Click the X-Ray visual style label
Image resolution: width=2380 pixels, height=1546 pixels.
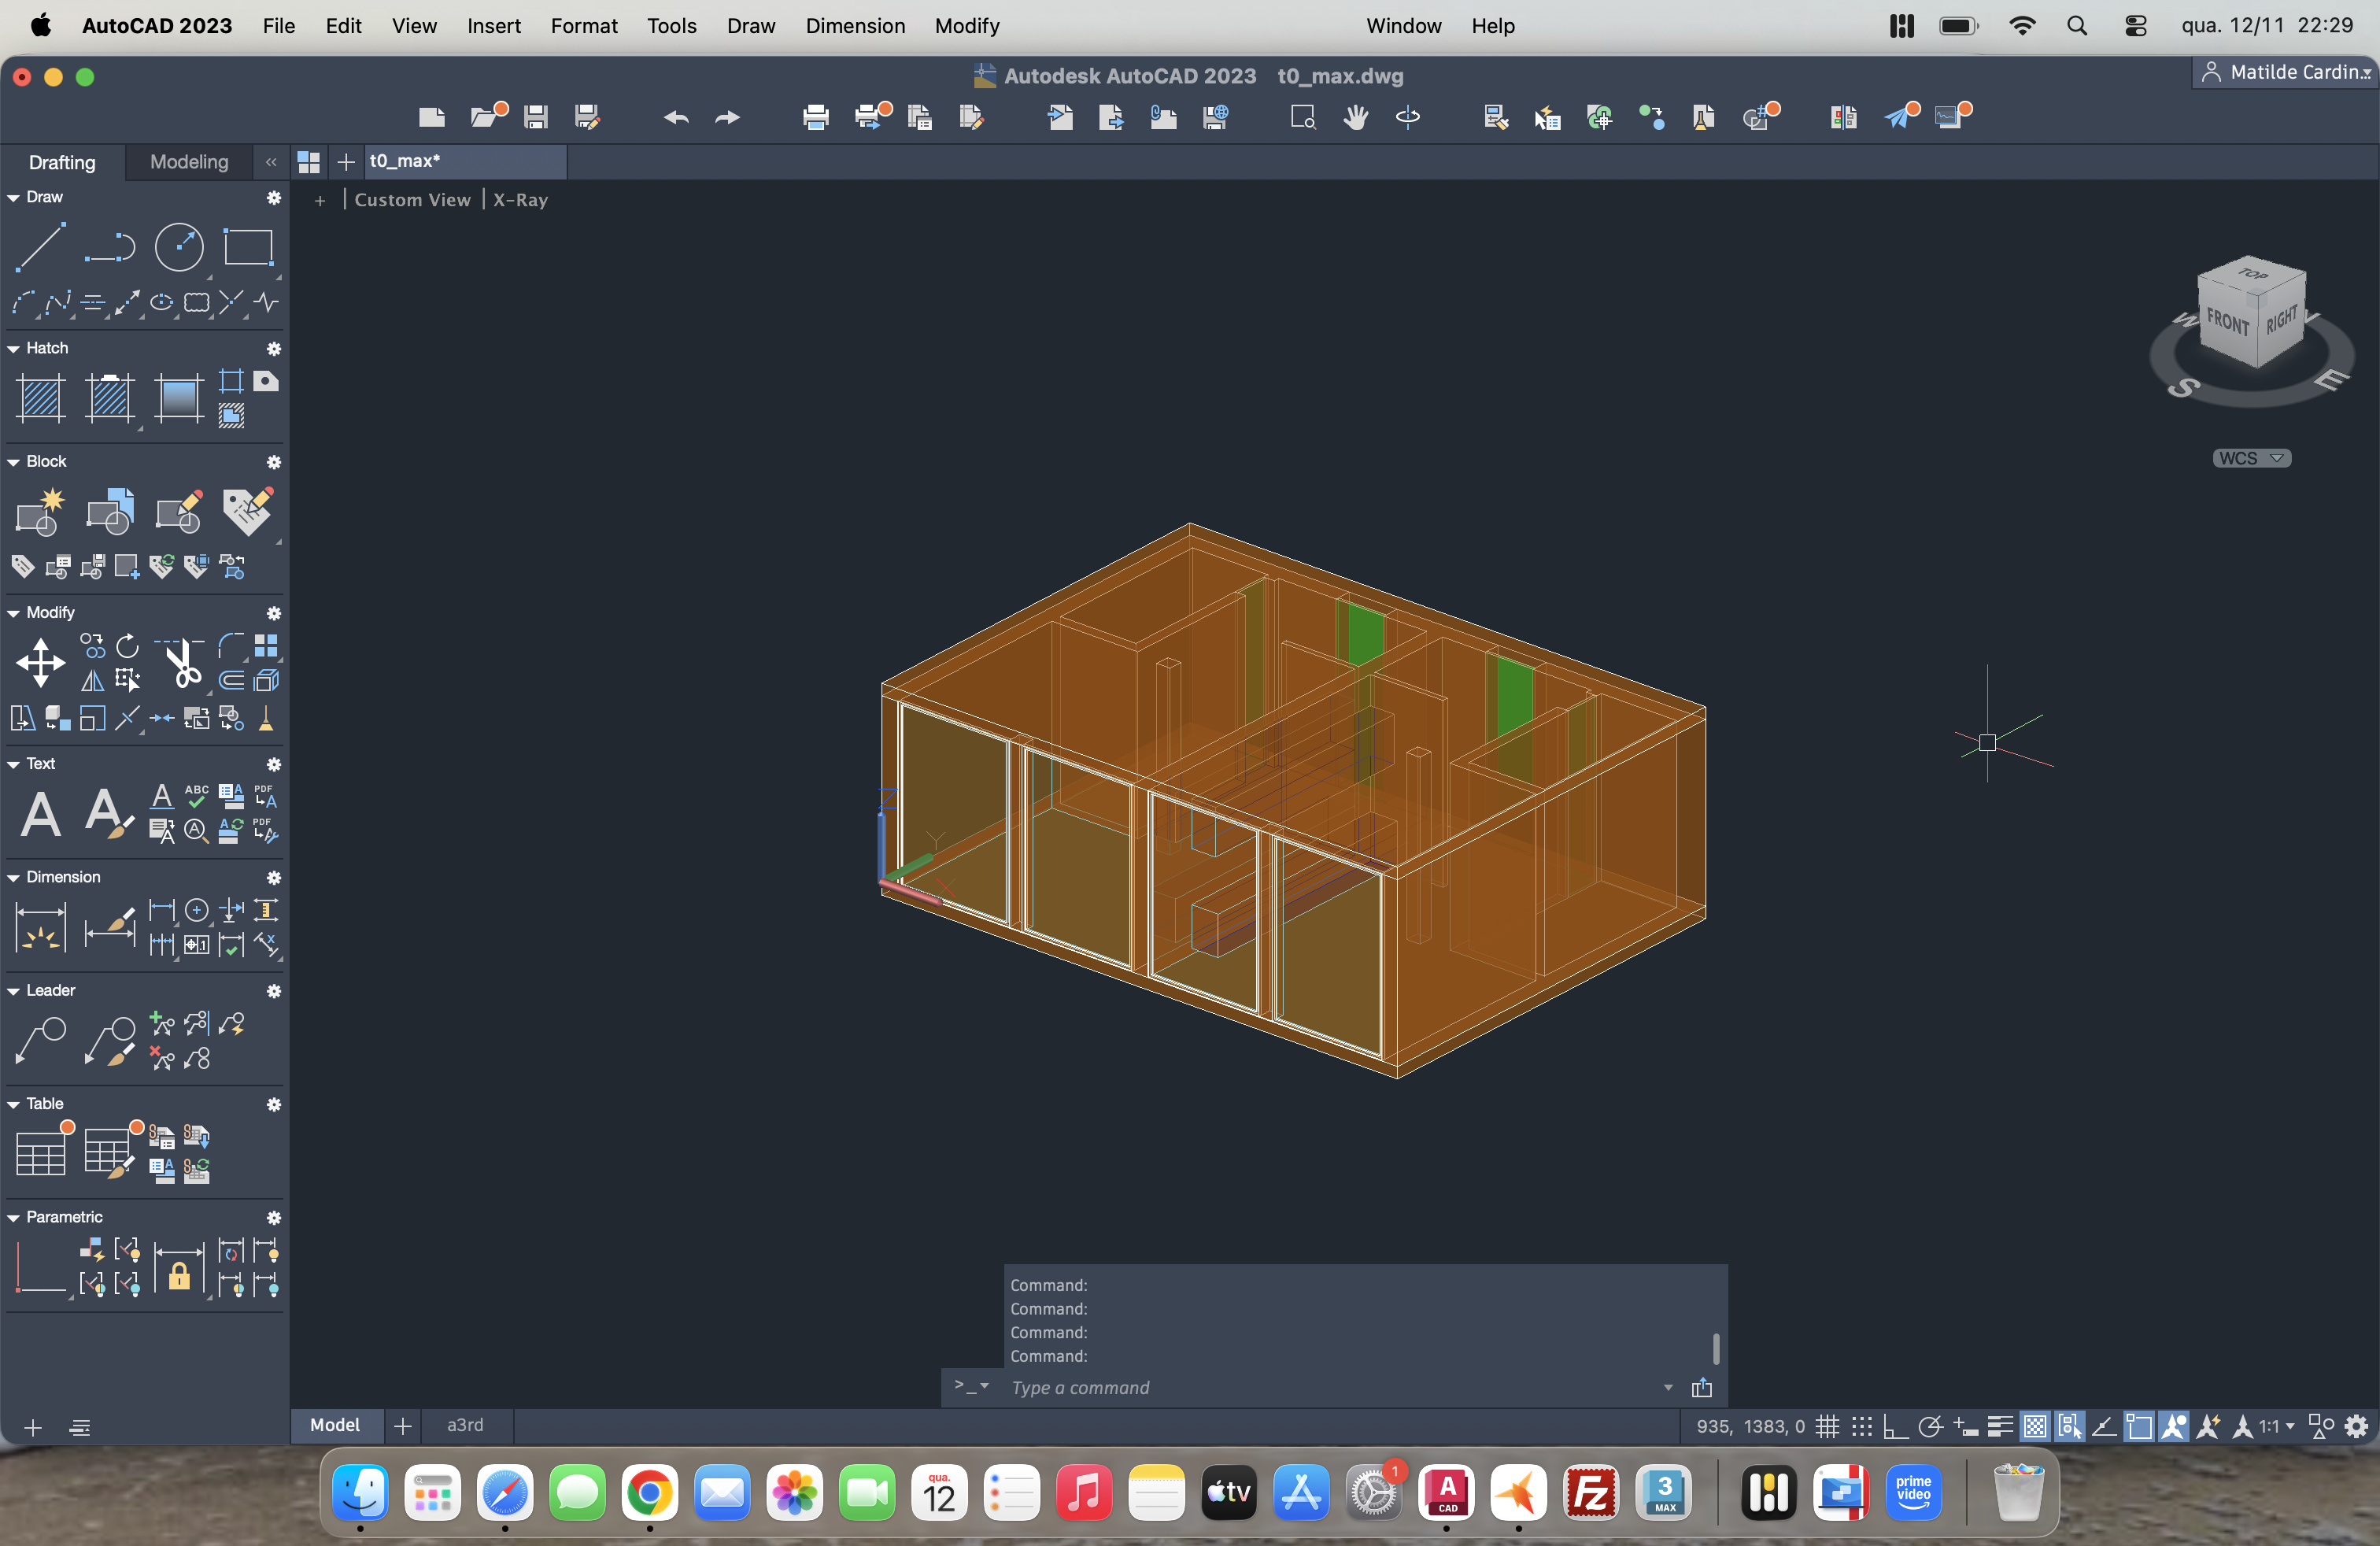(520, 199)
